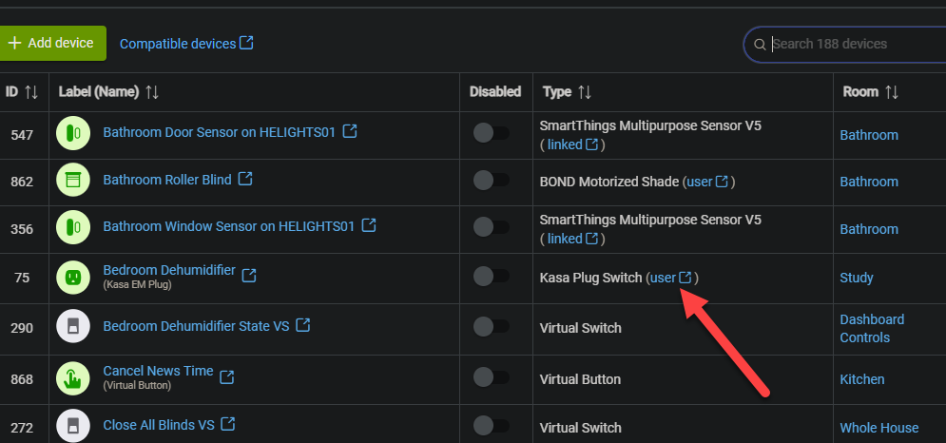Open the Compatible devices link
Image resolution: width=946 pixels, height=443 pixels.
click(186, 44)
